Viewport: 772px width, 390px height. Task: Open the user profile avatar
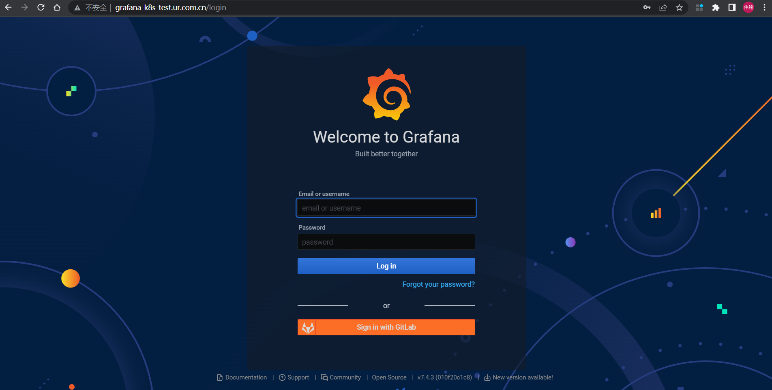click(x=748, y=7)
